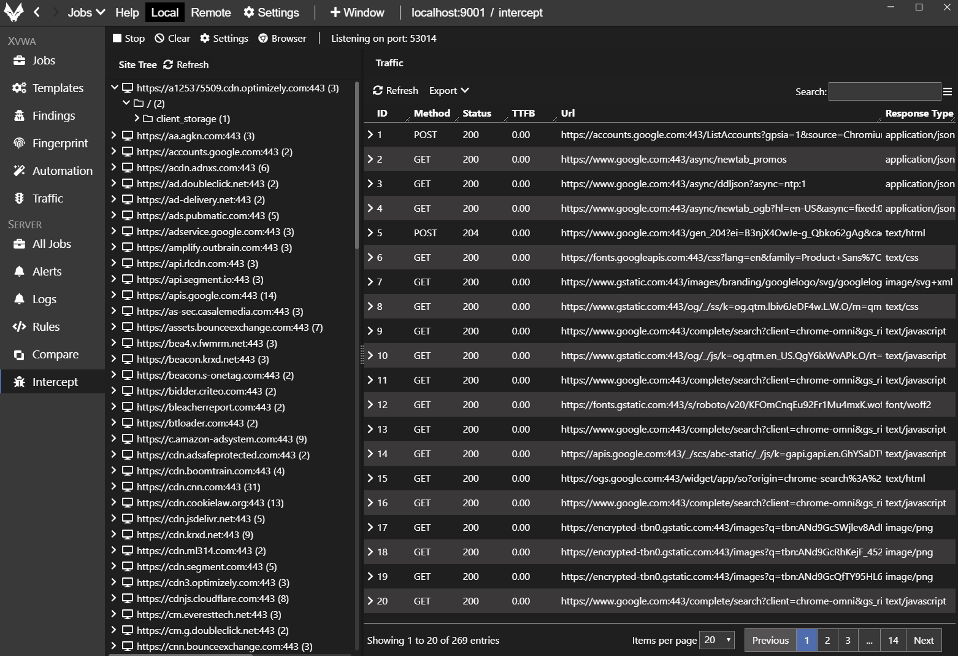
Task: Refresh the Site Tree
Action: [x=186, y=65]
